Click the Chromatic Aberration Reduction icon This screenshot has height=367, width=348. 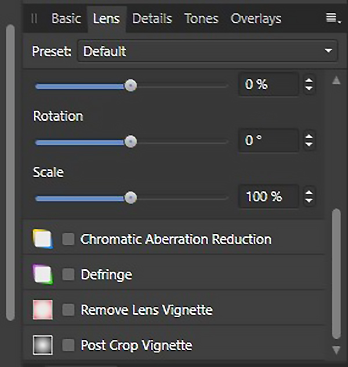point(43,239)
